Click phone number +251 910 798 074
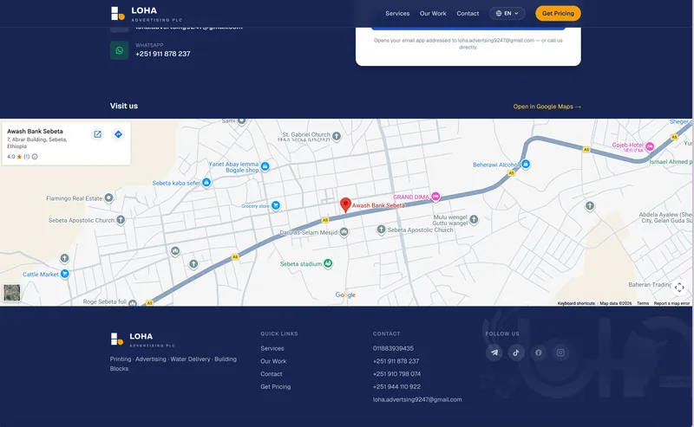This screenshot has height=427, width=694. (396, 374)
